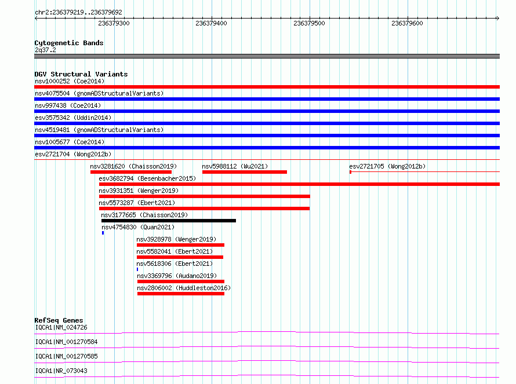This screenshot has height=384, width=516.
Task: Click the nsv1000252 (Coe2014) variant label
Action: (x=70, y=81)
